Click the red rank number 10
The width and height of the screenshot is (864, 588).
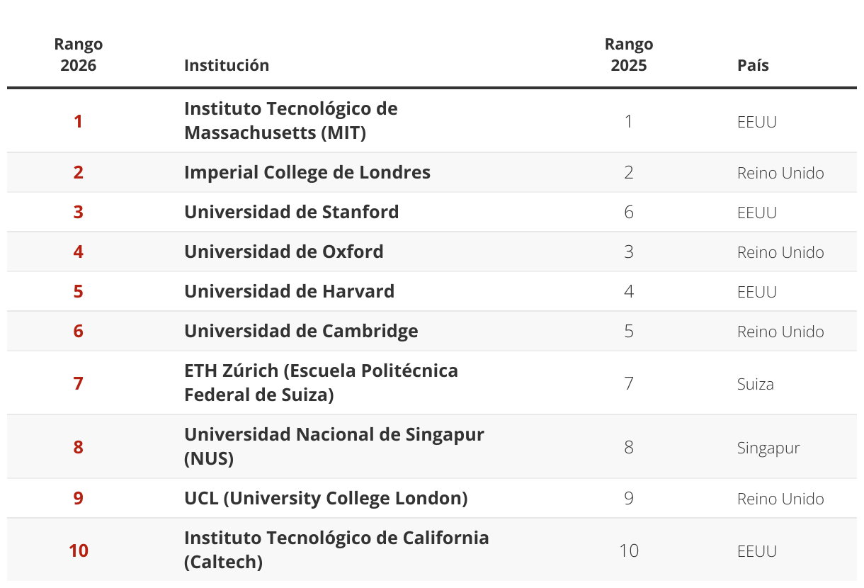click(x=79, y=550)
